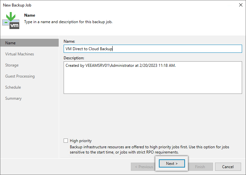
Task: Switch to the Guest Processing step
Action: coord(20,76)
